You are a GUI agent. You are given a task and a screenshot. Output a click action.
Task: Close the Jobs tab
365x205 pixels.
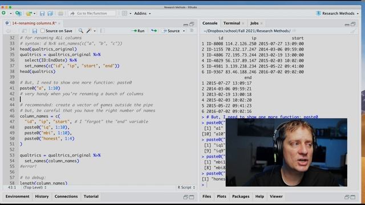click(x=261, y=23)
